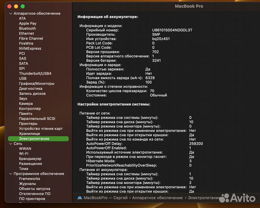Screen dimensions: 260x208
Task: Open Журналы in the sidebar
Action: tap(27, 184)
